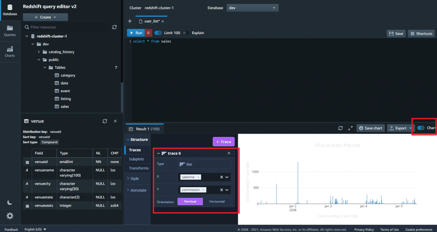Open the Privacy Policy link
This screenshot has width=437, height=232.
pyautogui.click(x=364, y=229)
